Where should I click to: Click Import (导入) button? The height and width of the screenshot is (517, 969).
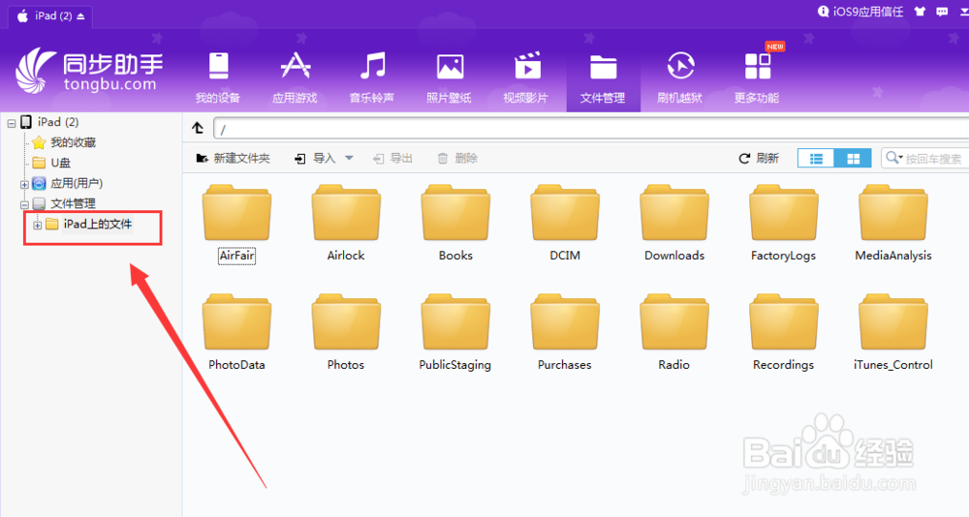315,159
